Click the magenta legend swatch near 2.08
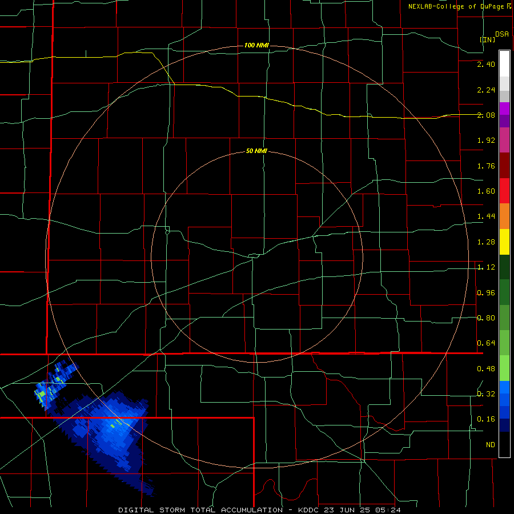 [x=504, y=109]
